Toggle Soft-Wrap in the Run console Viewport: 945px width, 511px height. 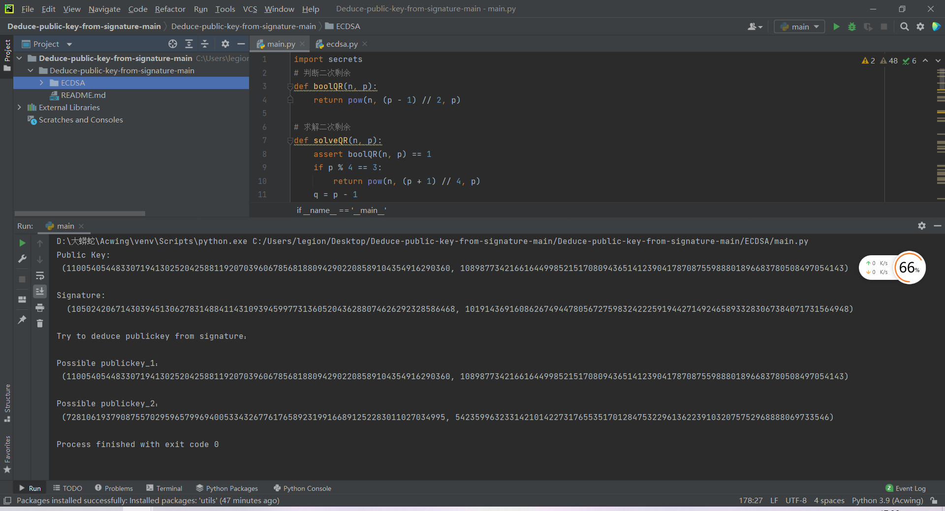pos(40,276)
